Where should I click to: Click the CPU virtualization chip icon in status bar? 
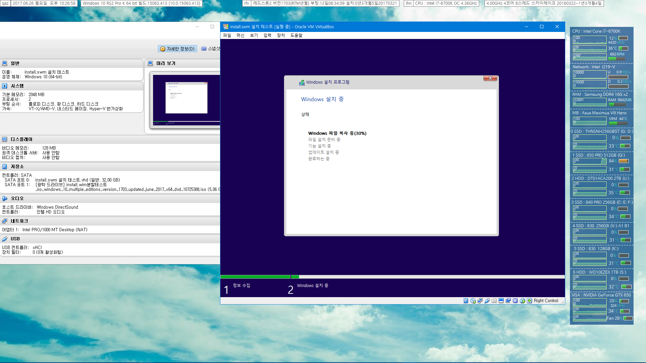point(515,301)
